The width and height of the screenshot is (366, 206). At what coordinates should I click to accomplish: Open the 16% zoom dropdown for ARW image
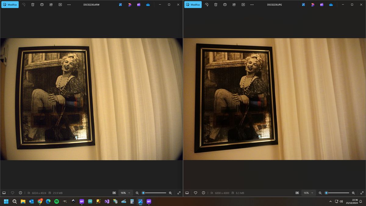[125, 193]
